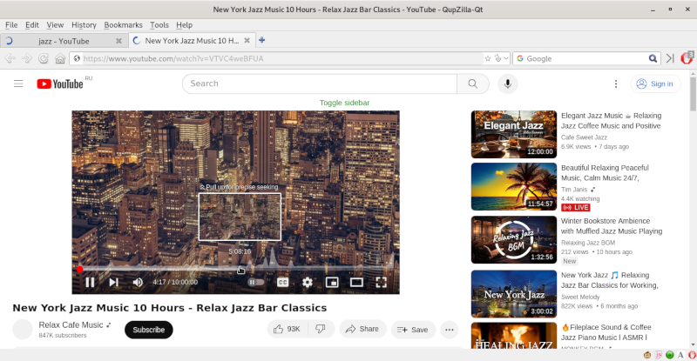Show site info globe icon
This screenshot has height=361, width=697.
click(x=77, y=58)
